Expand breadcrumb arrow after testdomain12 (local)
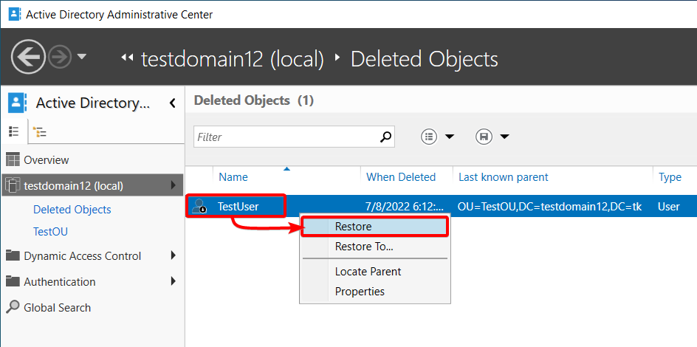This screenshot has height=347, width=697. coord(337,58)
